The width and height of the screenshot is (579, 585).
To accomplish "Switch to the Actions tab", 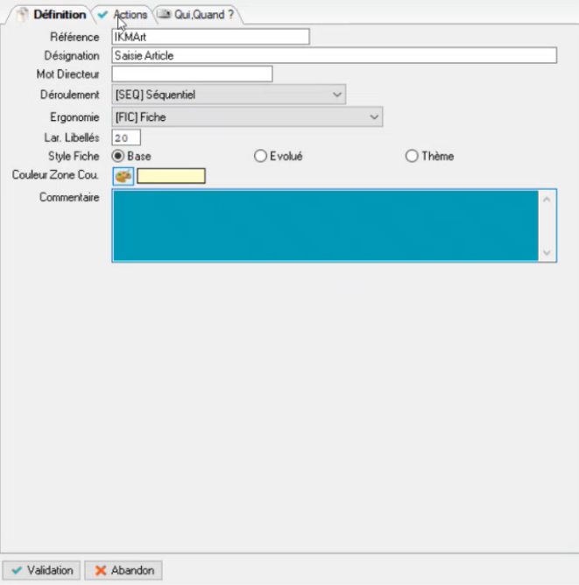I will tap(130, 15).
